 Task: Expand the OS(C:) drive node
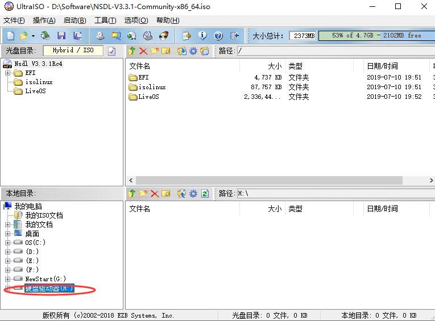coord(7,243)
